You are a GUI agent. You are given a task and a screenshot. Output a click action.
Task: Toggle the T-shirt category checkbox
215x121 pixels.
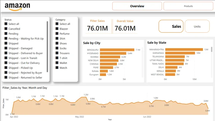[57, 58]
